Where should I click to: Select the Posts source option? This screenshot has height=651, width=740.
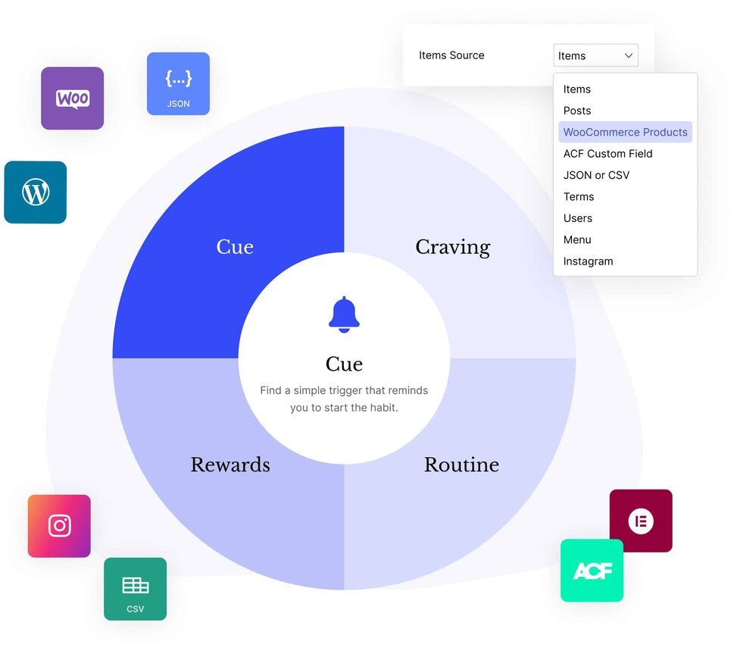577,111
